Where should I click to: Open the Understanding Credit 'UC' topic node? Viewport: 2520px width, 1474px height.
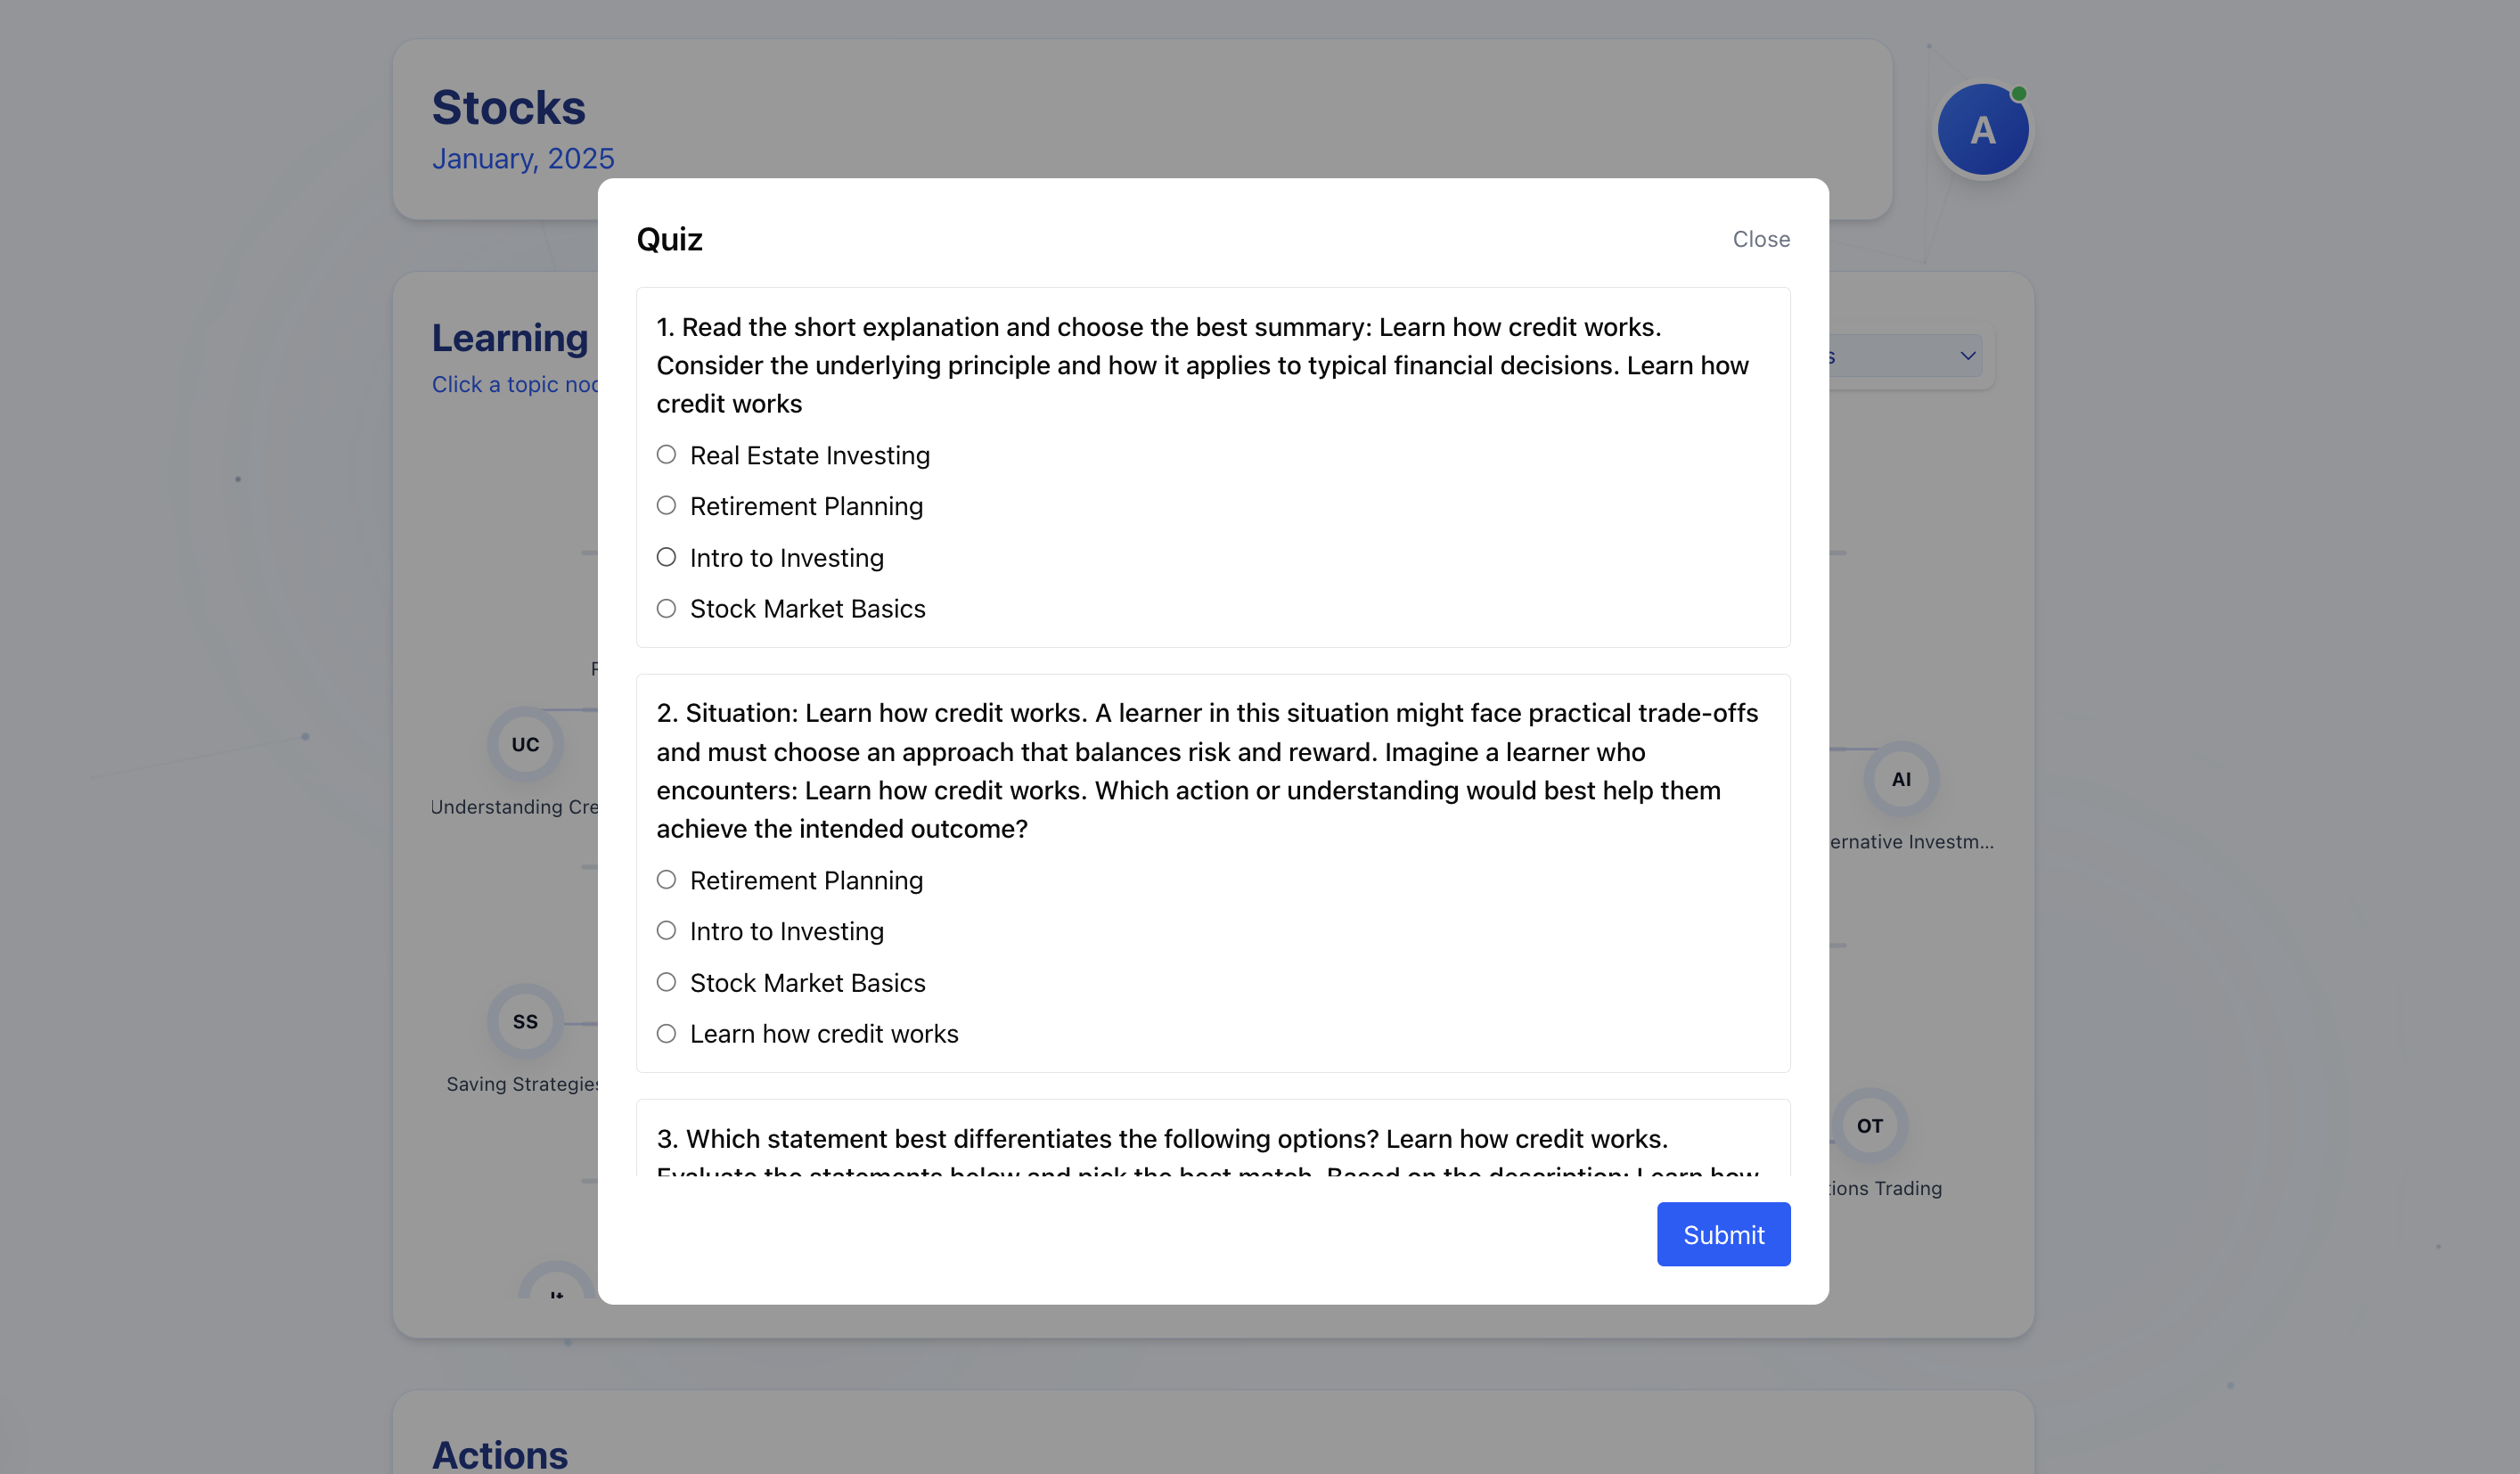click(525, 744)
